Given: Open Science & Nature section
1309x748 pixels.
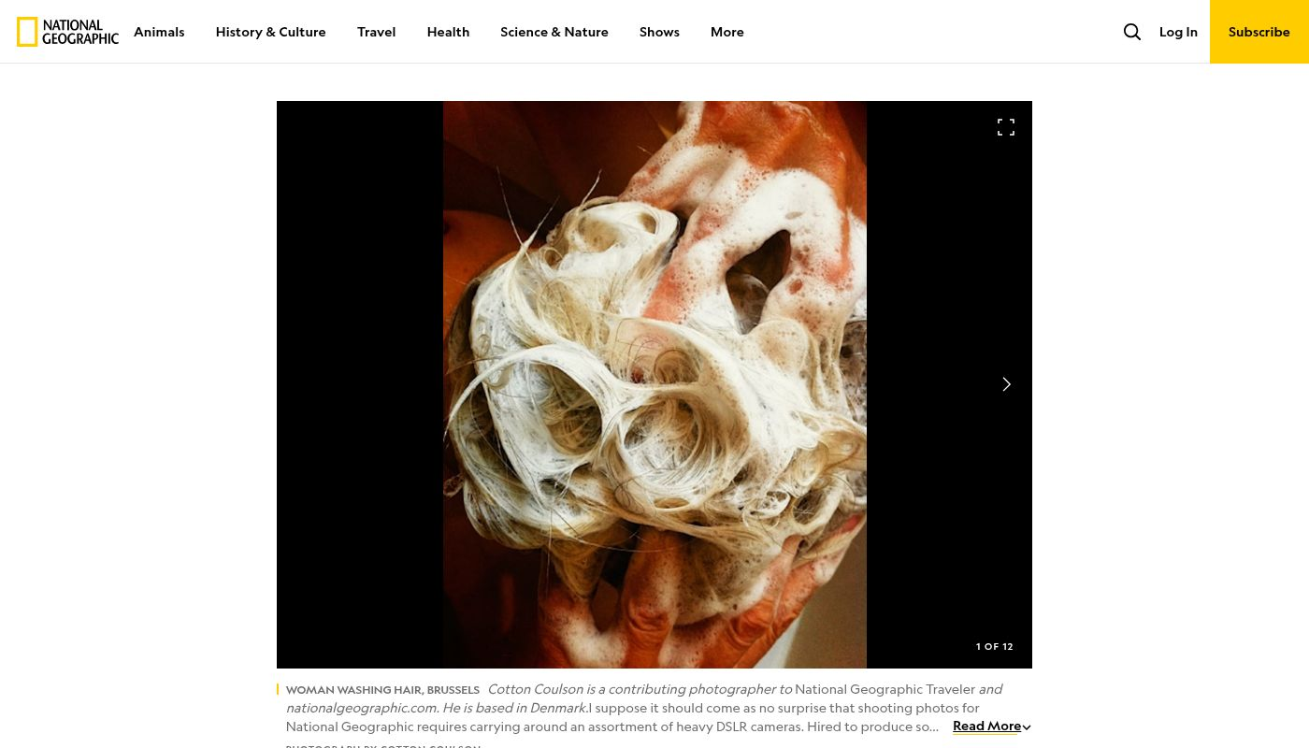Looking at the screenshot, I should (x=554, y=32).
